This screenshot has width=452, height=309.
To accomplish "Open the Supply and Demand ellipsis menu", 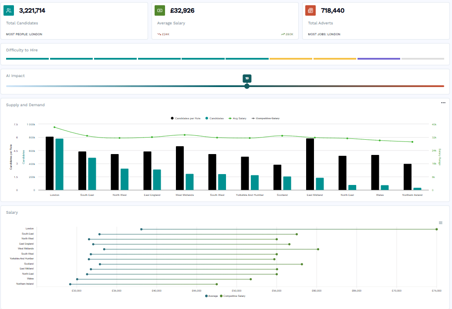I will pyautogui.click(x=443, y=103).
